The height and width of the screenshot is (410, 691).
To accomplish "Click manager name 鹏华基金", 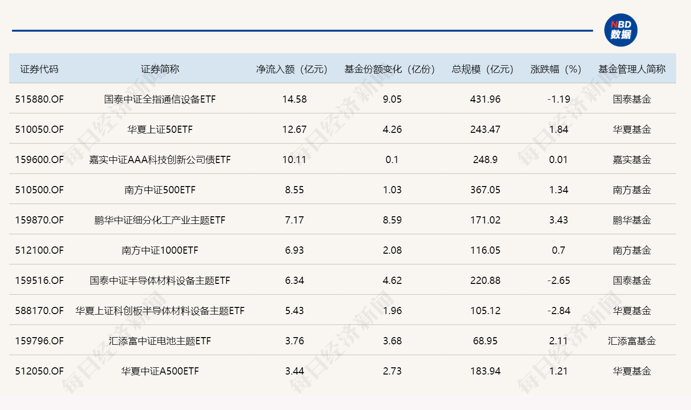I will 632,220.
